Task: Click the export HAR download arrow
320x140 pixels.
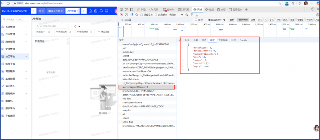Action: coord(197,15)
